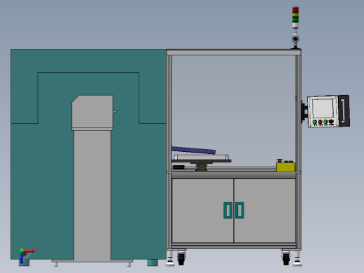Viewport: 364px width, 273px height.
Task: Select the left cabinet door panel
Action: tap(203, 211)
